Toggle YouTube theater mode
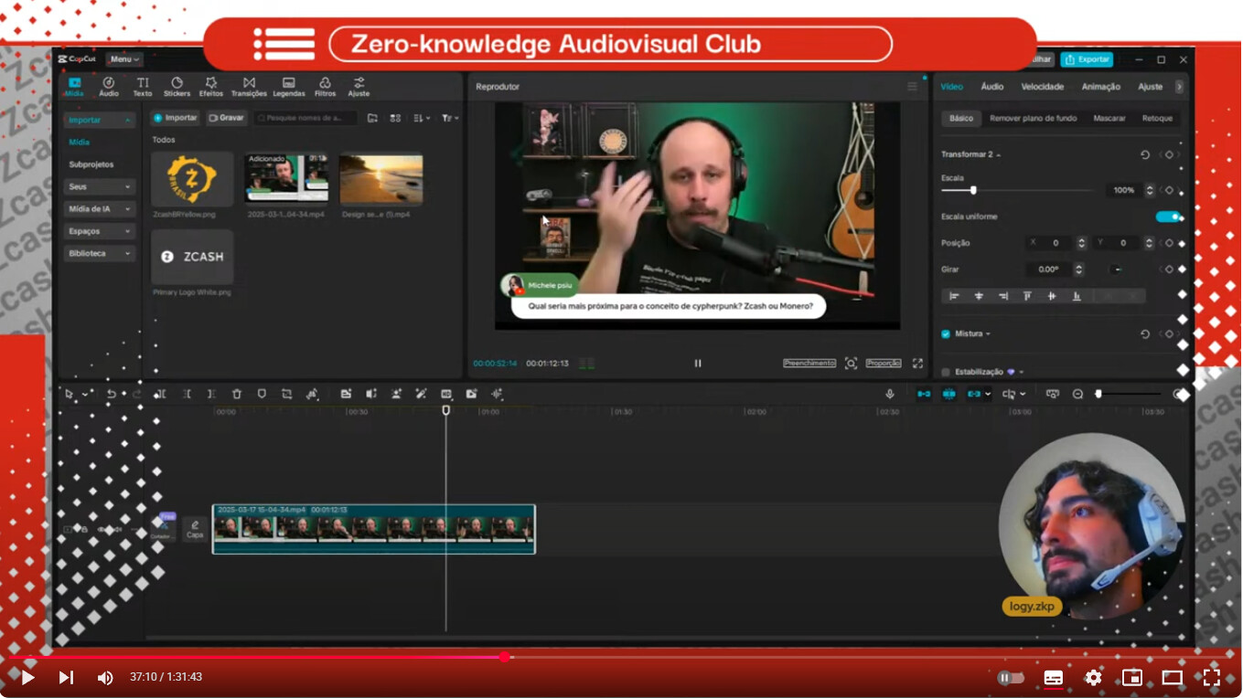Screen dimensions: 1243x698 [x=1172, y=677]
